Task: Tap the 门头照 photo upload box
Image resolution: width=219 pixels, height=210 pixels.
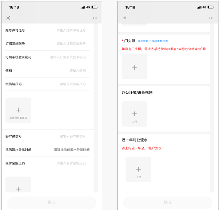Action: (x=135, y=66)
